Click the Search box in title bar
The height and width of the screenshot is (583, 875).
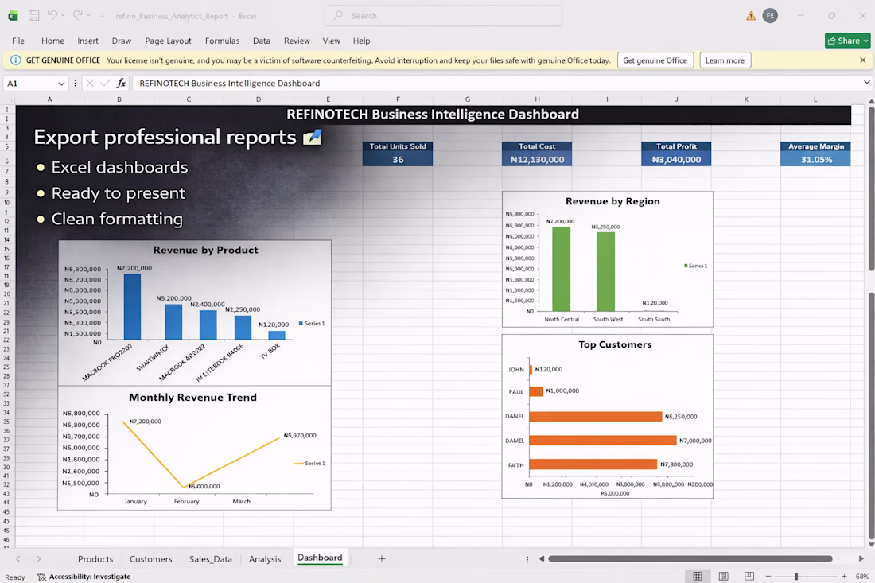443,16
